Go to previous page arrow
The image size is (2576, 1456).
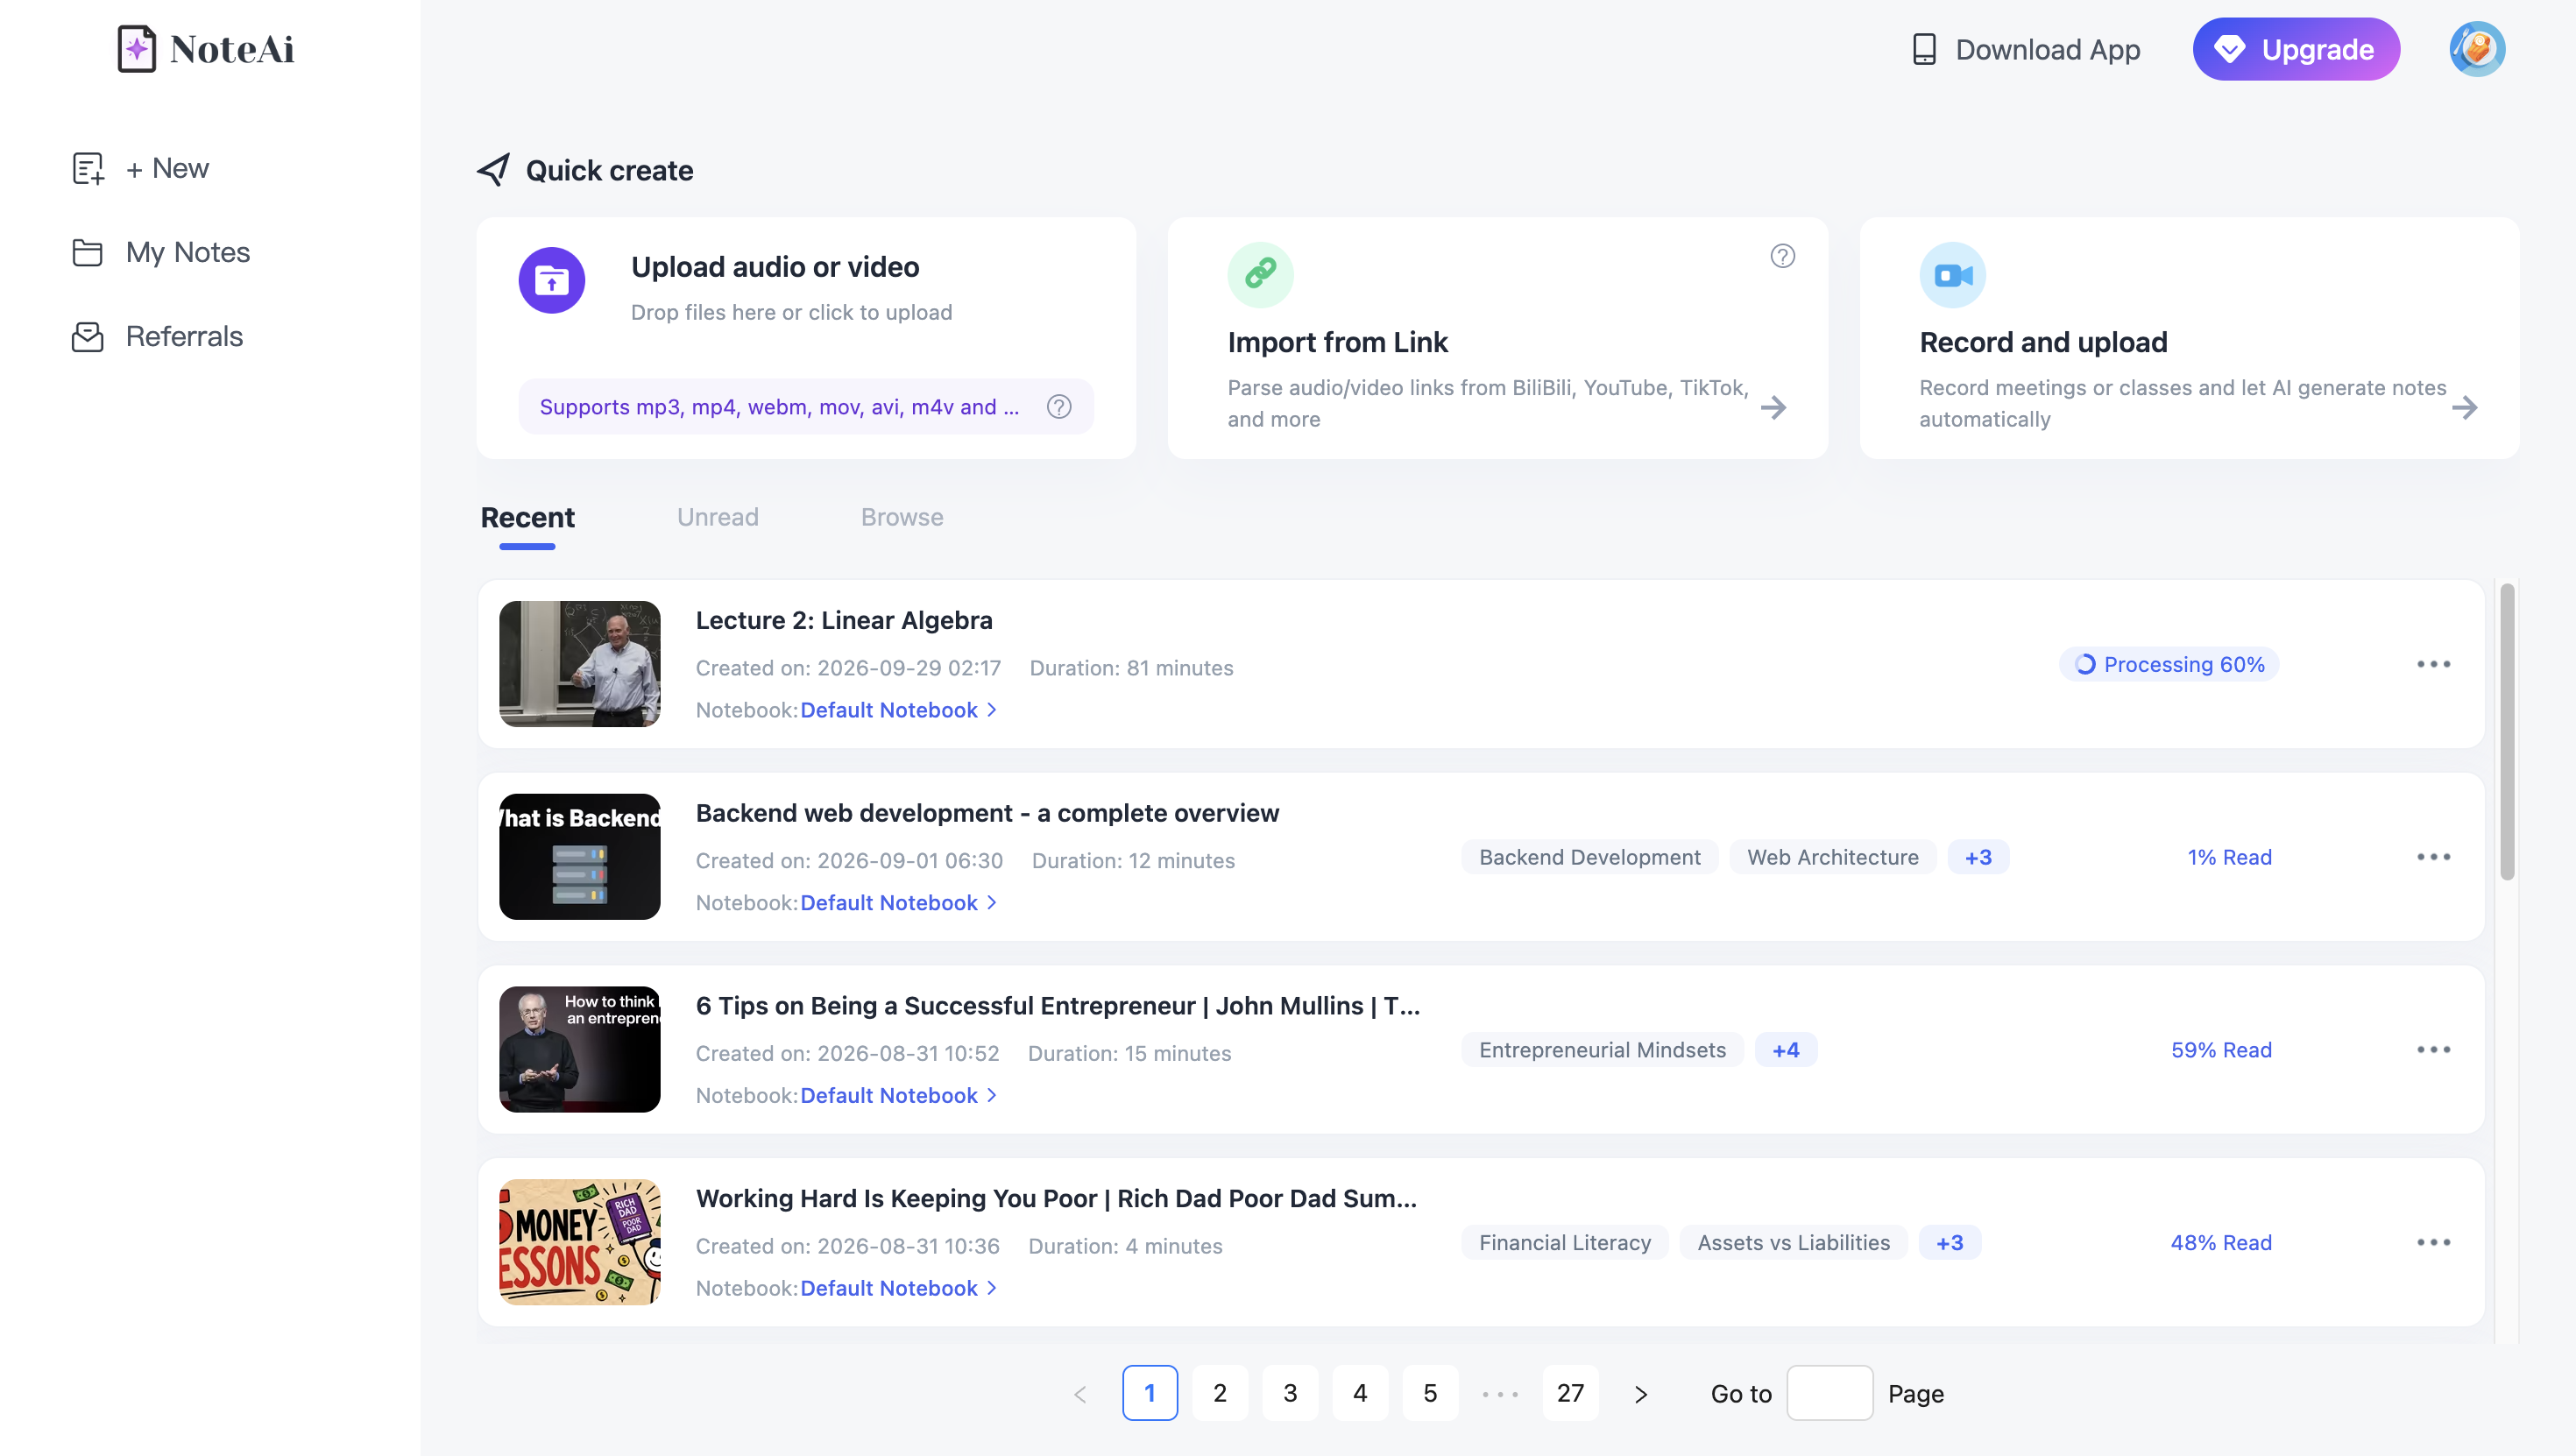tap(1080, 1394)
